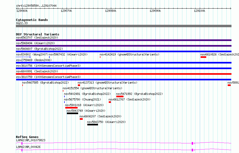Open the esv2759469 (Redon2006) label
The image size is (239, 153).
(x=34, y=60)
